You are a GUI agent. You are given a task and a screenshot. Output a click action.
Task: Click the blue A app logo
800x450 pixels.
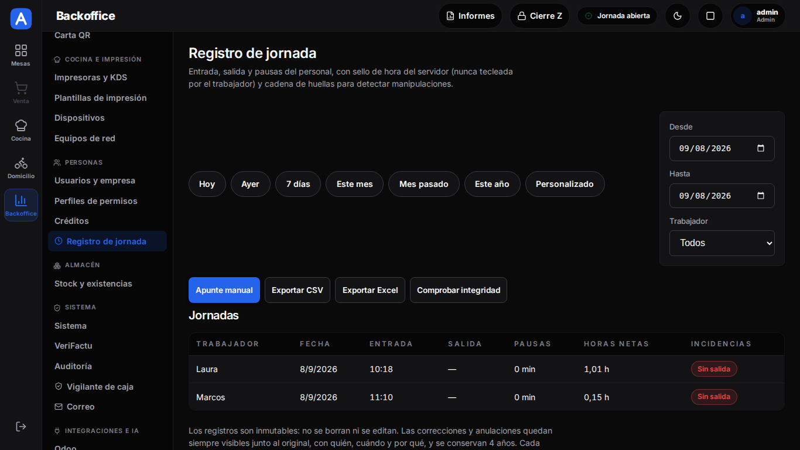click(21, 19)
